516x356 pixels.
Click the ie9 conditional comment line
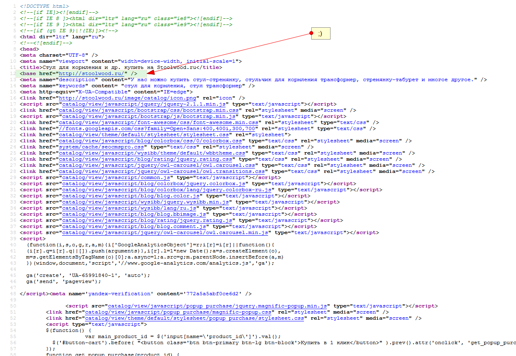[x=126, y=24]
